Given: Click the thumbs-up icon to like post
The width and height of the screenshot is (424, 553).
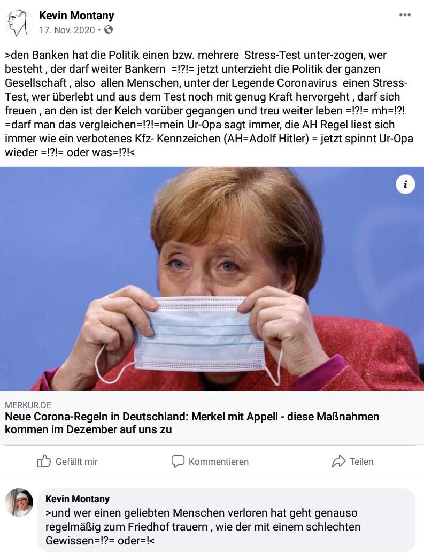Looking at the screenshot, I should 44,461.
